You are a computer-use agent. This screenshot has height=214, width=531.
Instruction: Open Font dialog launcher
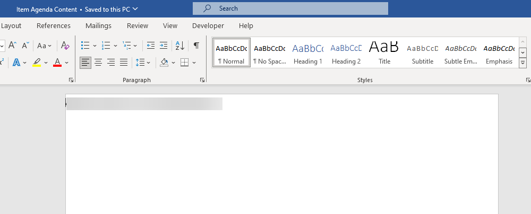(71, 80)
